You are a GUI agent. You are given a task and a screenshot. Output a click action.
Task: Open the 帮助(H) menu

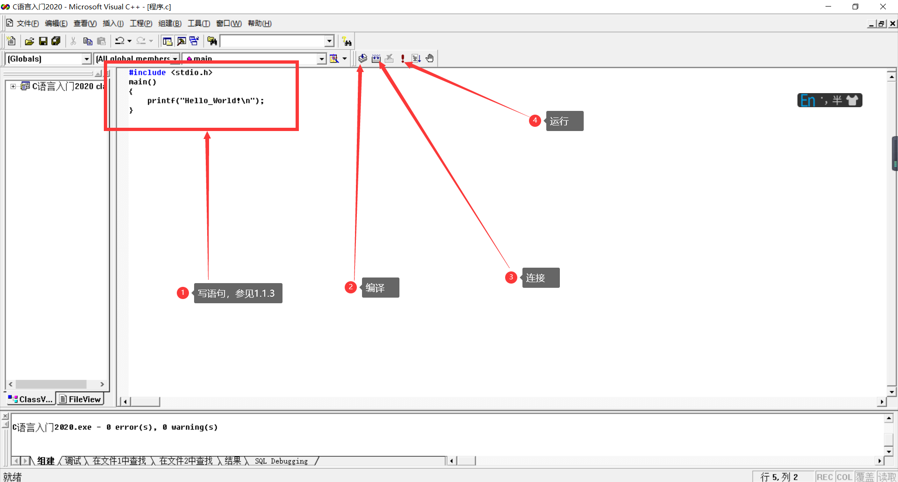pos(260,23)
